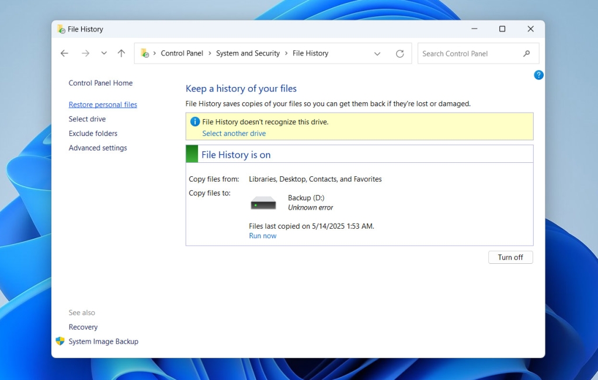
Task: Open help with the blue question icon
Action: click(538, 75)
